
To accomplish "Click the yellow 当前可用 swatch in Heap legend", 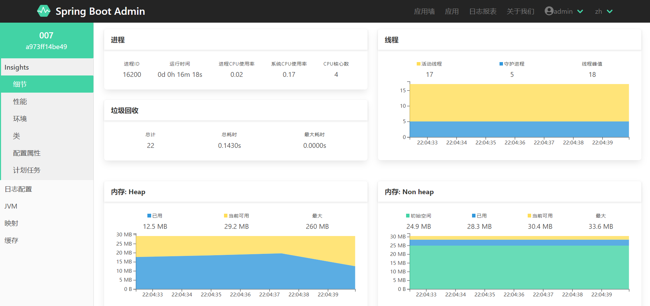I will (x=226, y=216).
